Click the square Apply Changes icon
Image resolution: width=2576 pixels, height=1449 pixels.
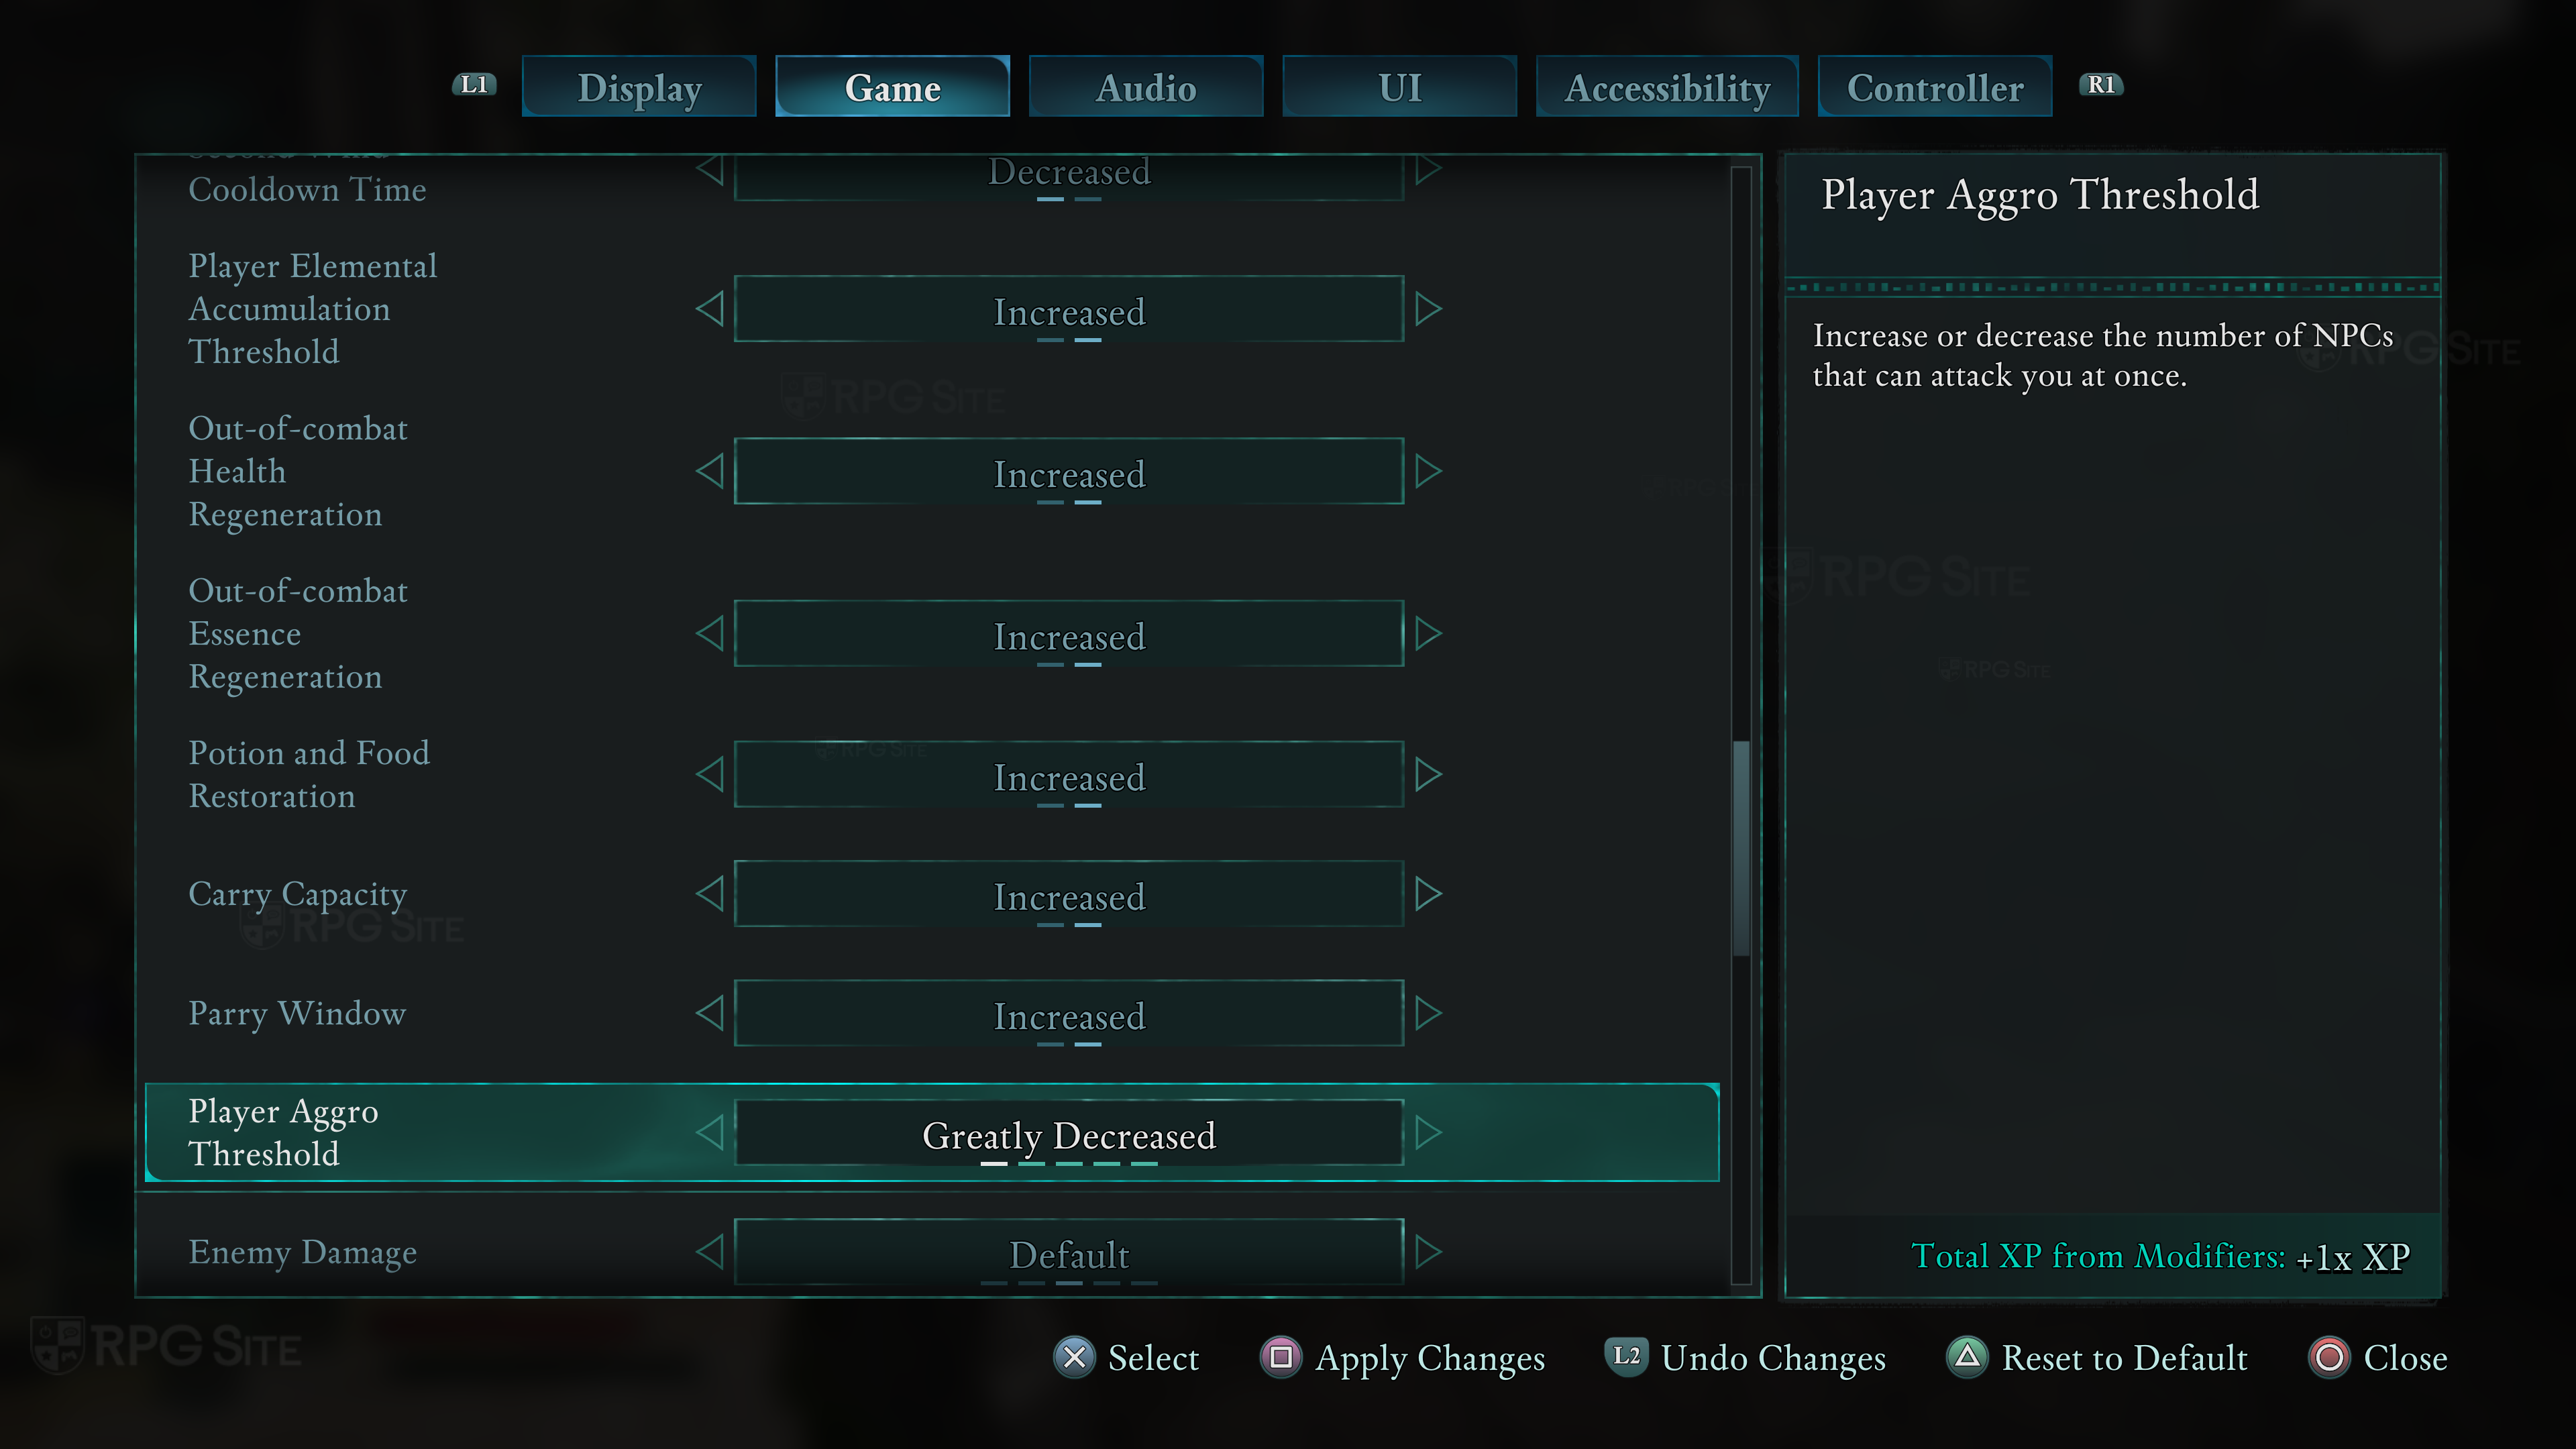[x=1280, y=1357]
